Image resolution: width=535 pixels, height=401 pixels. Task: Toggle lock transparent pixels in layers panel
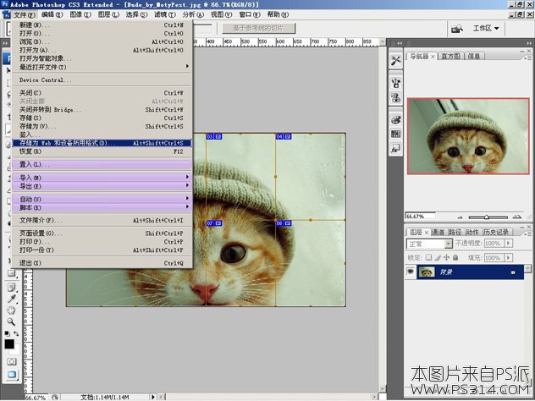coord(428,256)
